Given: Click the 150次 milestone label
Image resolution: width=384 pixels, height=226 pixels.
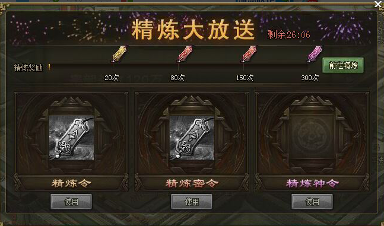Looking at the screenshot, I should point(245,78).
